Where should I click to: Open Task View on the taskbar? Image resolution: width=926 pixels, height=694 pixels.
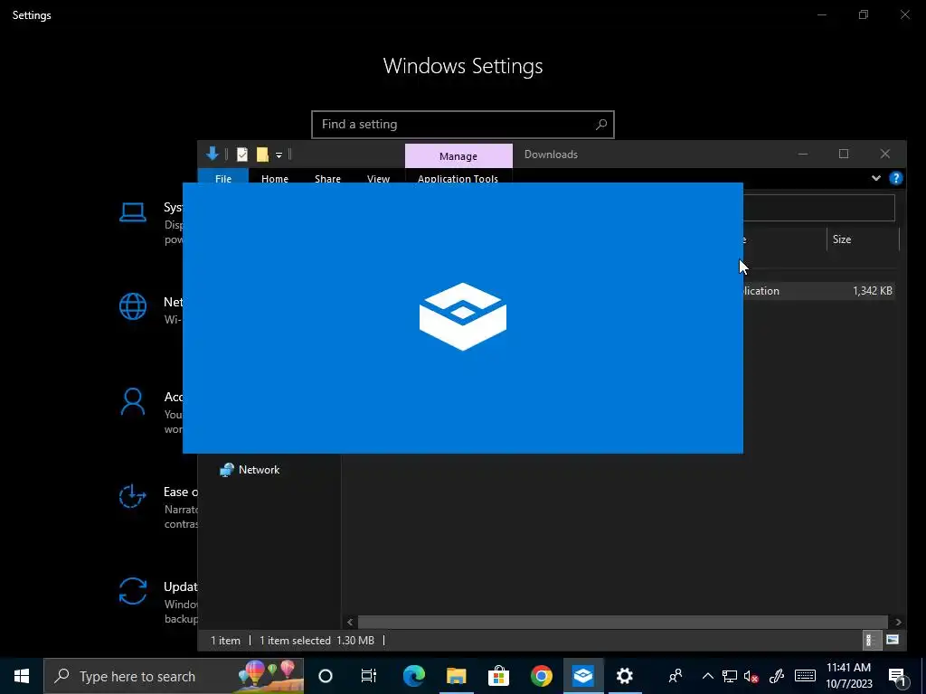click(x=369, y=676)
